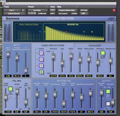Click the automation enable icon under Auto
This screenshot has width=120, height=116.
[52, 10]
